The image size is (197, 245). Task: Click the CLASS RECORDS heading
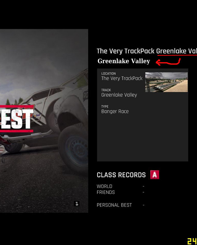pos(121,175)
